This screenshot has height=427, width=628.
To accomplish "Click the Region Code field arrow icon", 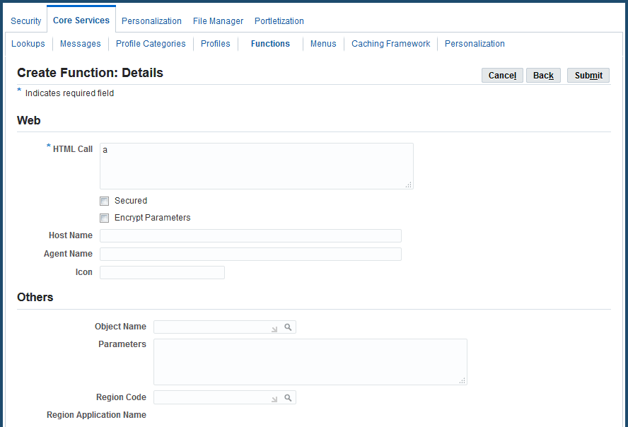I will [x=274, y=399].
